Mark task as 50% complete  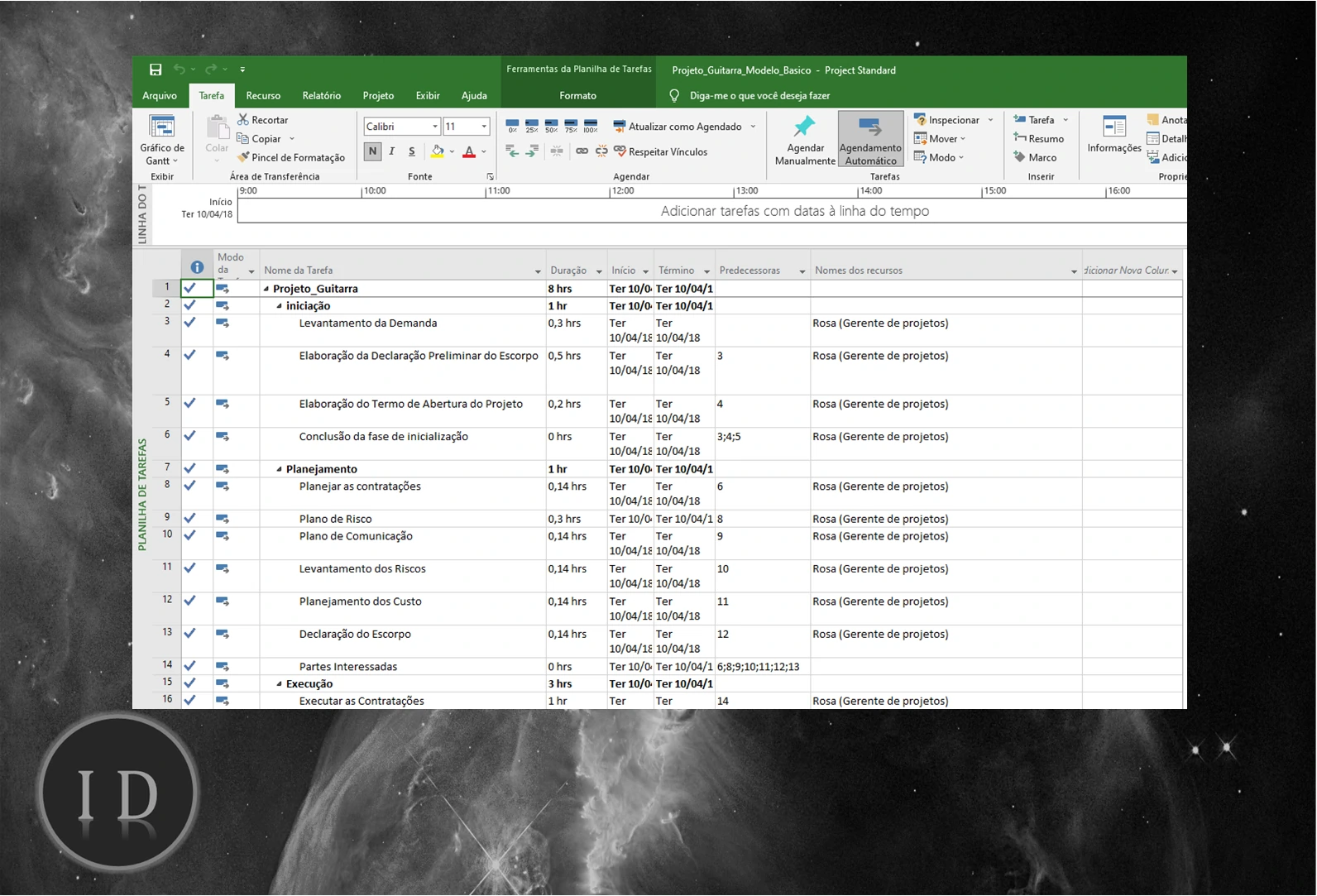point(551,126)
